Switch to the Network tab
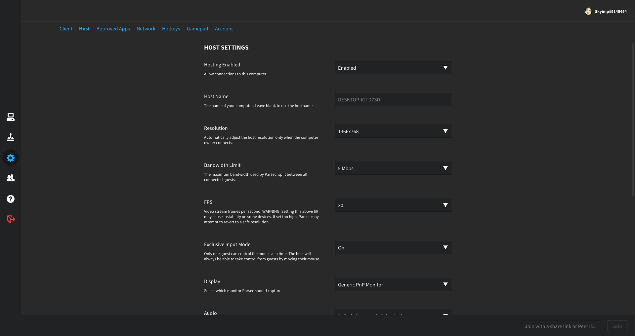Image resolution: width=635 pixels, height=336 pixels. click(146, 29)
